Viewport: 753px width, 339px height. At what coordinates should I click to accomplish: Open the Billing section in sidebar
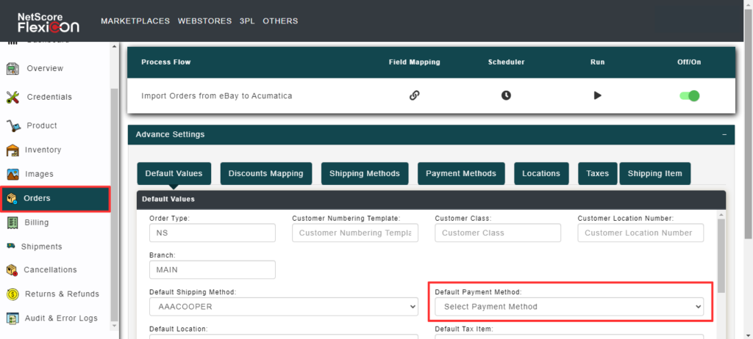coord(37,222)
